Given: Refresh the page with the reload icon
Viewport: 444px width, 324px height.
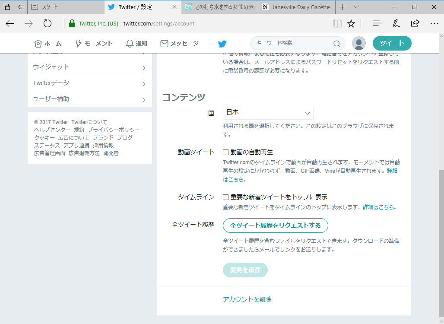Looking at the screenshot, I should pyautogui.click(x=48, y=23).
